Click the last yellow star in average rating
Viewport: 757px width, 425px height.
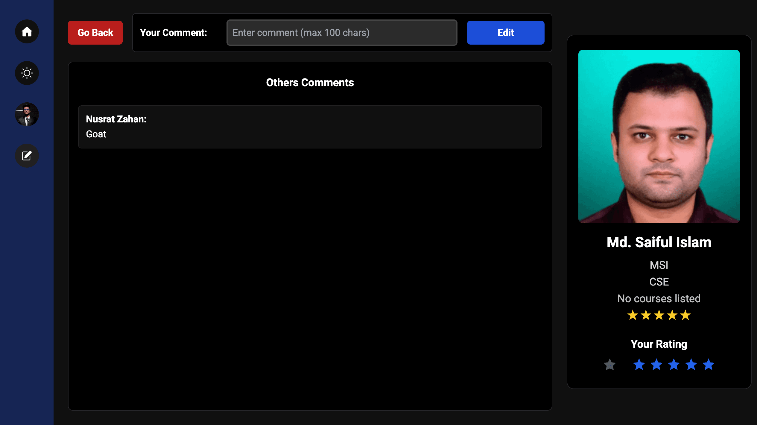pos(686,315)
